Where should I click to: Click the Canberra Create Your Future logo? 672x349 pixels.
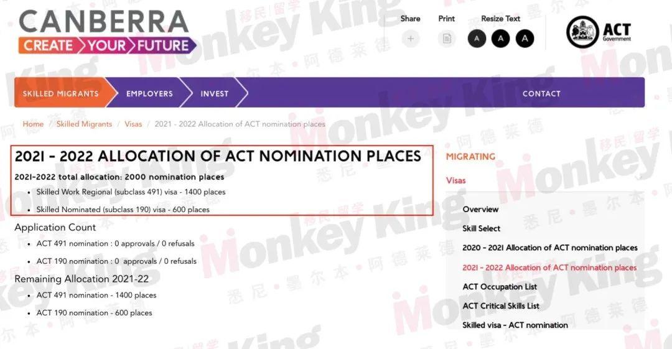[x=107, y=32]
